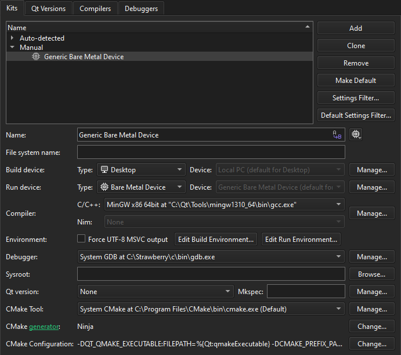The image size is (401, 355).
Task: Enable Force UTF-8 MSVC output checkbox
Action: (x=82, y=239)
